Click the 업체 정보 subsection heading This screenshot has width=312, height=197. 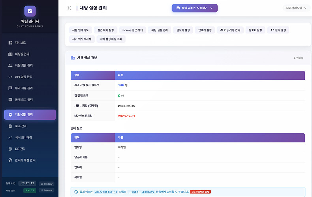coord(76,128)
